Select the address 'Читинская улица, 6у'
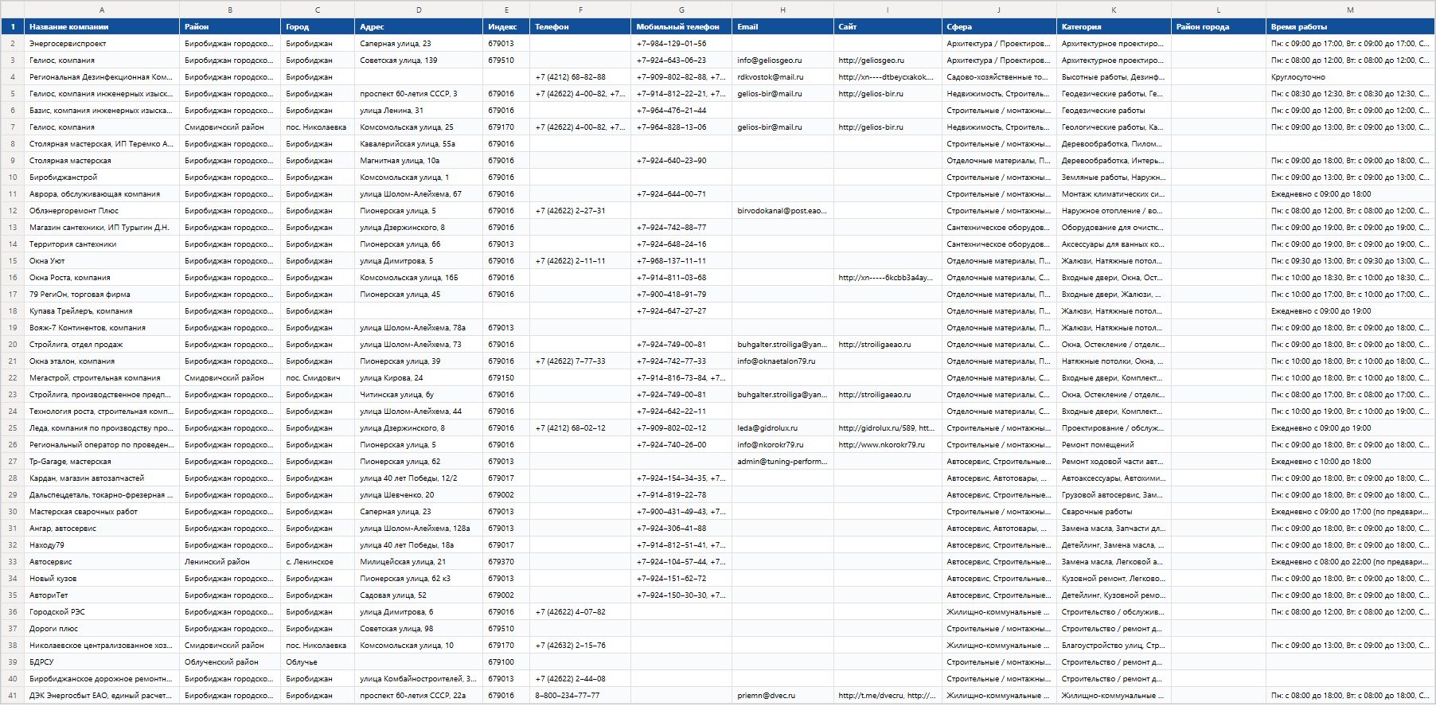Screen dimensions: 1436x718 pos(419,395)
